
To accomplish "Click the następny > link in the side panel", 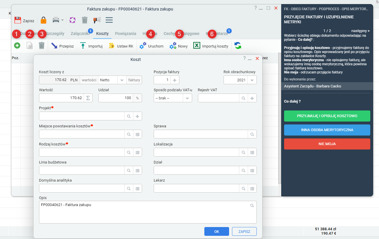I will pos(361,31).
